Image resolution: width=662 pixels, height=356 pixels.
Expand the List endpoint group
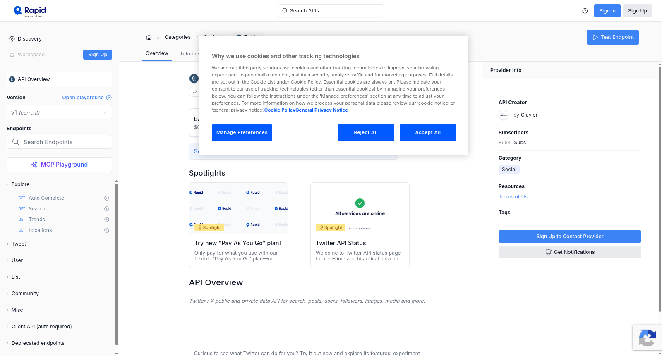(x=16, y=277)
